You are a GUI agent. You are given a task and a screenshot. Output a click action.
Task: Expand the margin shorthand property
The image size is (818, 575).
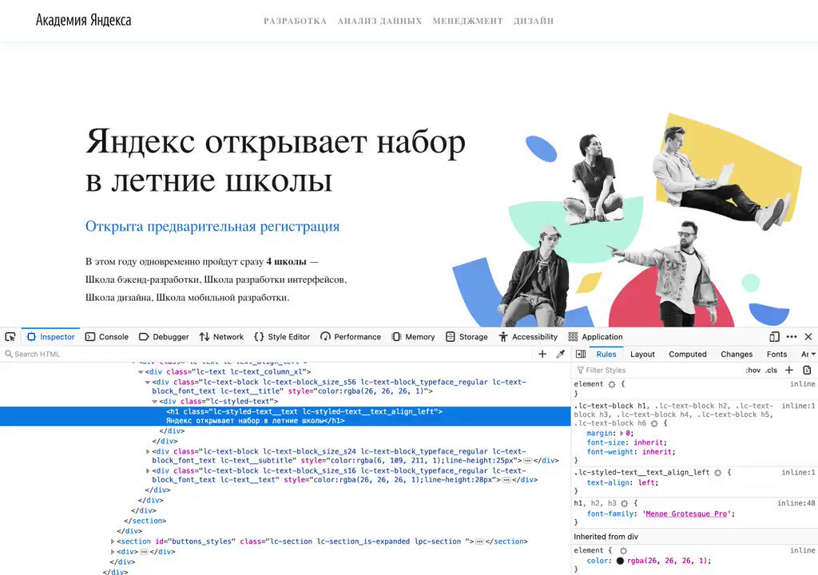pyautogui.click(x=621, y=433)
